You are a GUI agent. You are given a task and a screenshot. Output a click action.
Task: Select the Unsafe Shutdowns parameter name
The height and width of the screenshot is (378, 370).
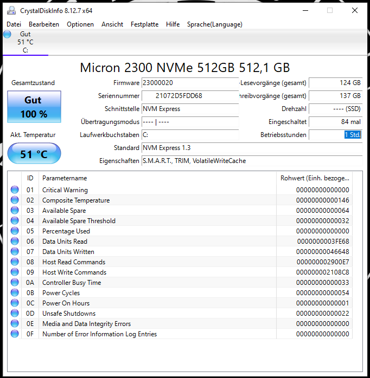pyautogui.click(x=69, y=314)
